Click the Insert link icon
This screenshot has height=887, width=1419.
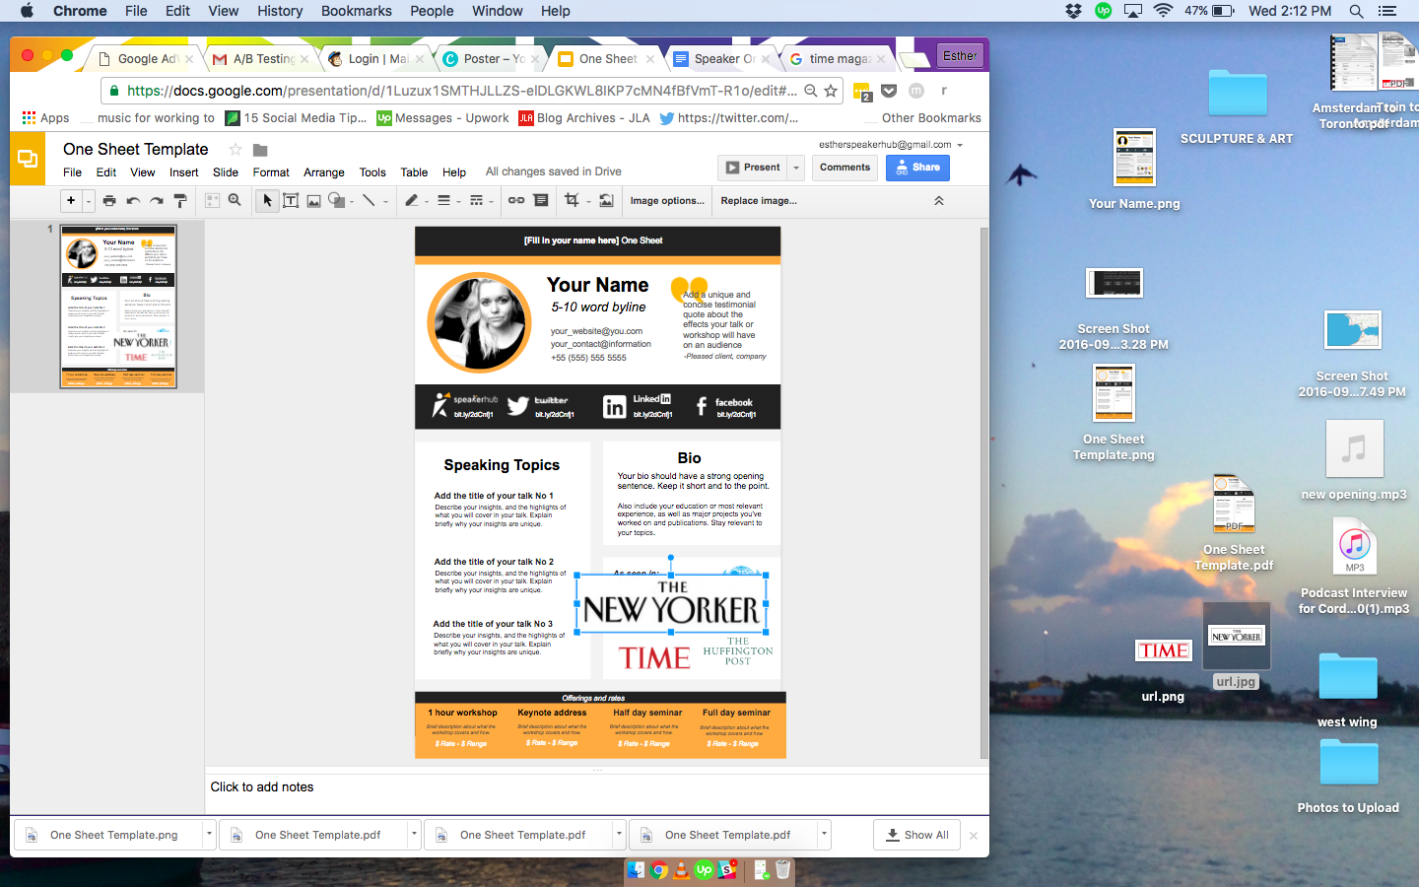click(516, 200)
